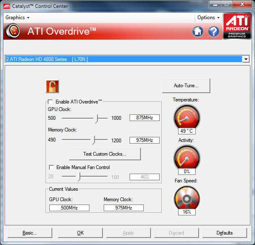Screen dimensions: 255x245
Task: Click the 0% activity readout
Action: click(187, 172)
